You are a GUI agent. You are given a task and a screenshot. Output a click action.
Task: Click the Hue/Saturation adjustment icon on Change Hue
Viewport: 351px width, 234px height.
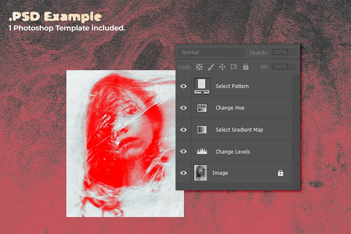(202, 108)
